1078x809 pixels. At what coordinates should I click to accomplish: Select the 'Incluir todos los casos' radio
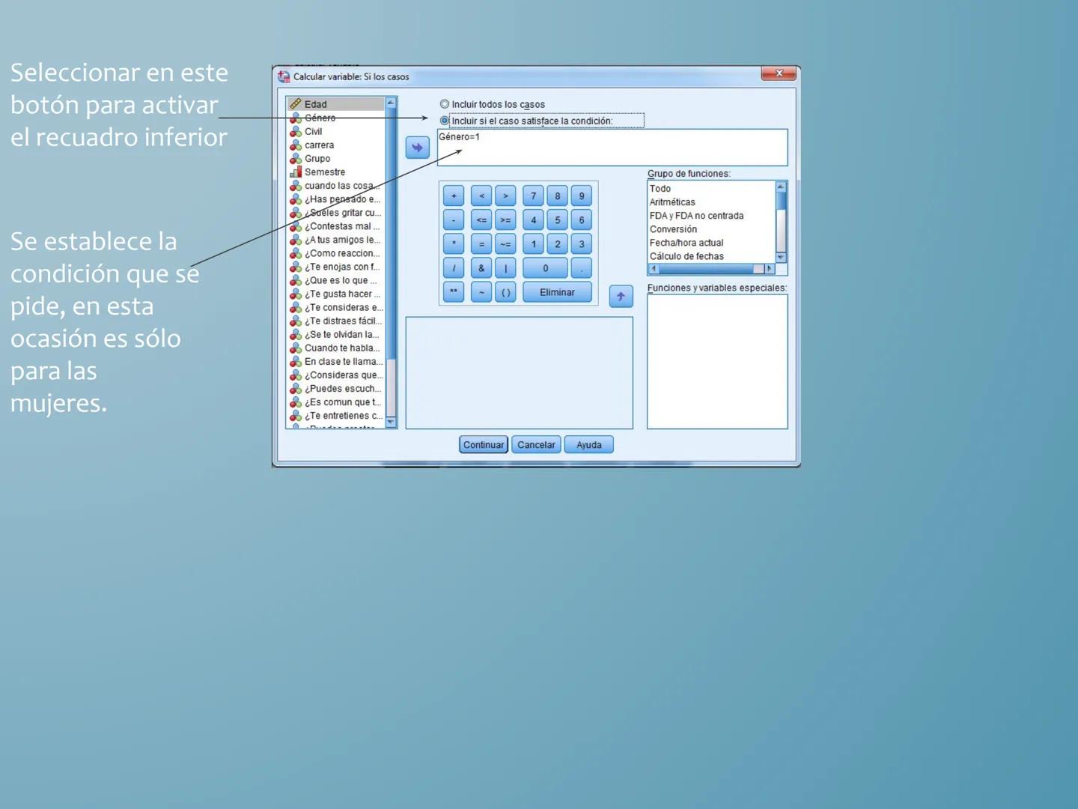point(444,104)
